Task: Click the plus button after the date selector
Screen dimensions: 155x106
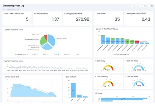Action: pos(19,9)
